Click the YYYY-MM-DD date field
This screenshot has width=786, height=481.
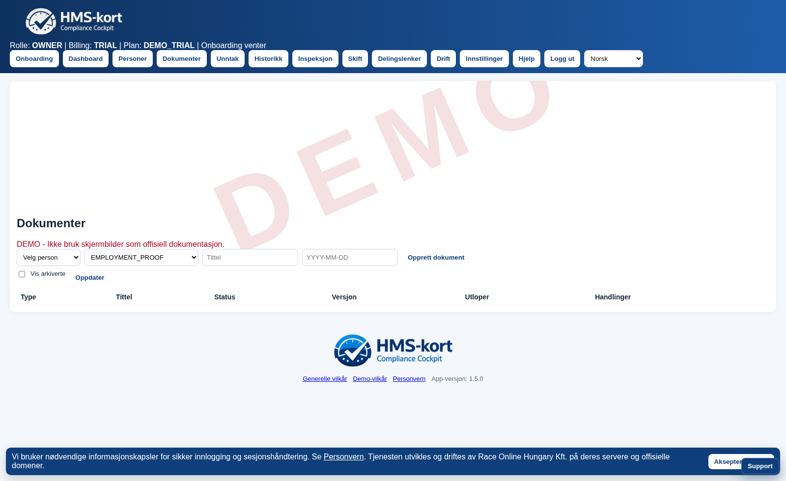click(x=350, y=258)
